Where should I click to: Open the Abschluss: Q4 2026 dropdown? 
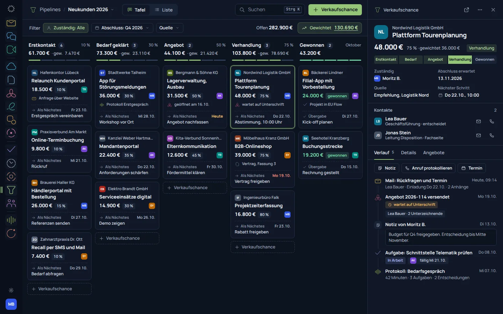pyautogui.click(x=122, y=28)
